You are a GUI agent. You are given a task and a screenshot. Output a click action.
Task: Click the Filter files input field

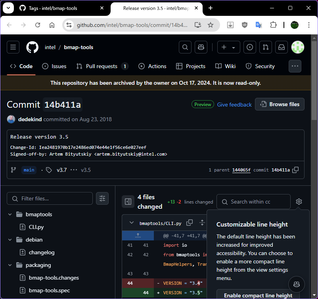[50, 198]
